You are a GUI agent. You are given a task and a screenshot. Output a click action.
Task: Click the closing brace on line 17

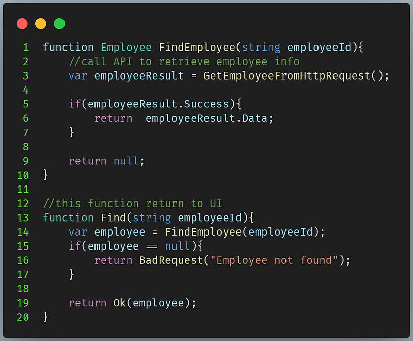tap(71, 274)
